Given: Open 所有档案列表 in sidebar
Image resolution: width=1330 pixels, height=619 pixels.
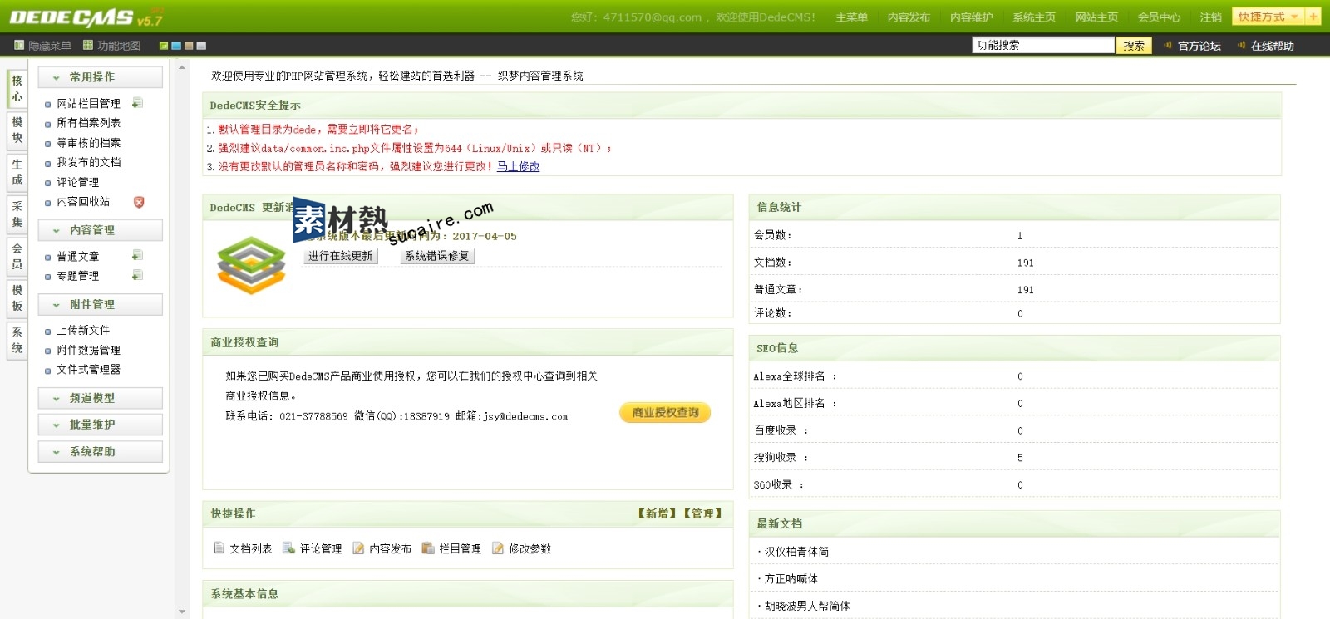Looking at the screenshot, I should [88, 123].
